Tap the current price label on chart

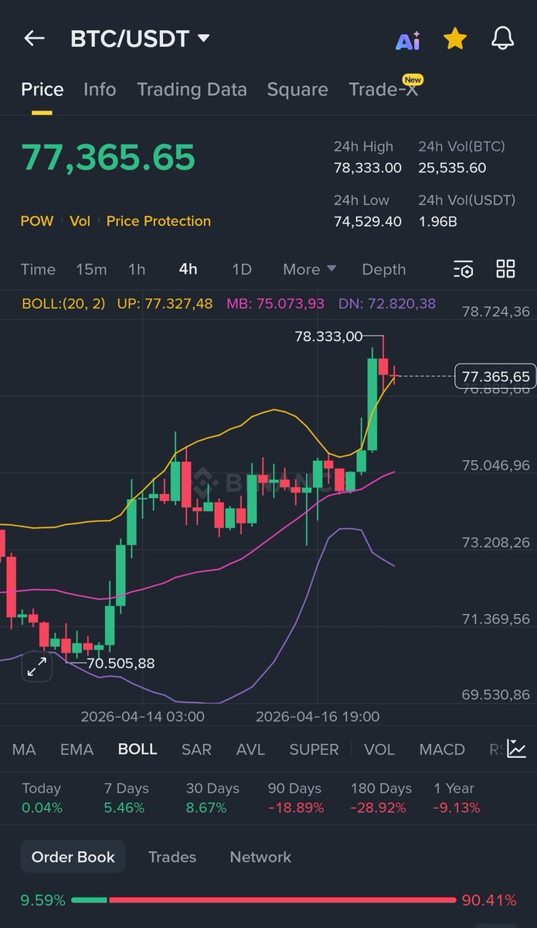496,377
